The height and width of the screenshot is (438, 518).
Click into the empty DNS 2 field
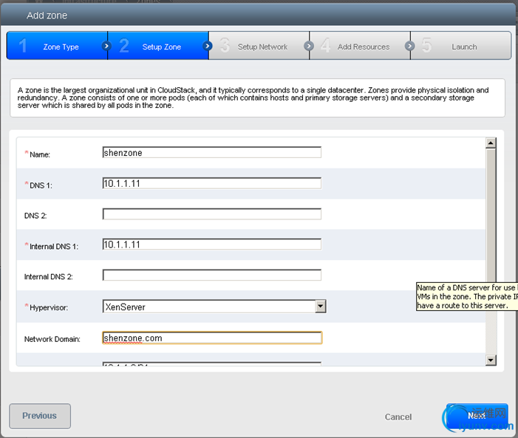tap(212, 213)
